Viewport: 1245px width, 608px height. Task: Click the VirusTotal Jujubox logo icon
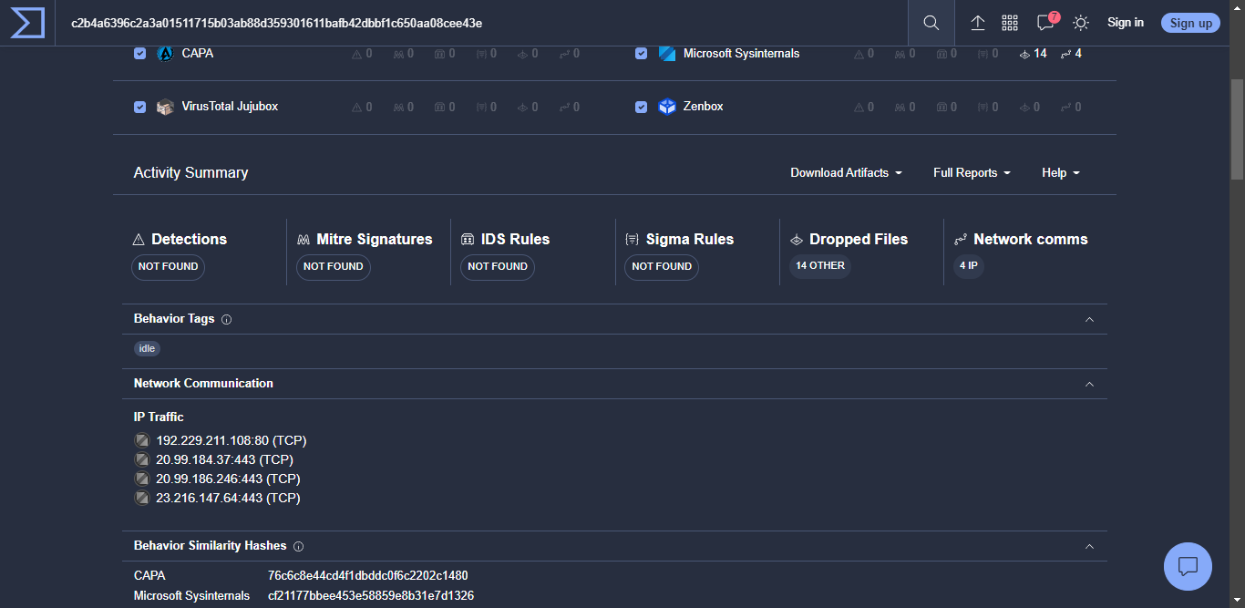coord(165,107)
